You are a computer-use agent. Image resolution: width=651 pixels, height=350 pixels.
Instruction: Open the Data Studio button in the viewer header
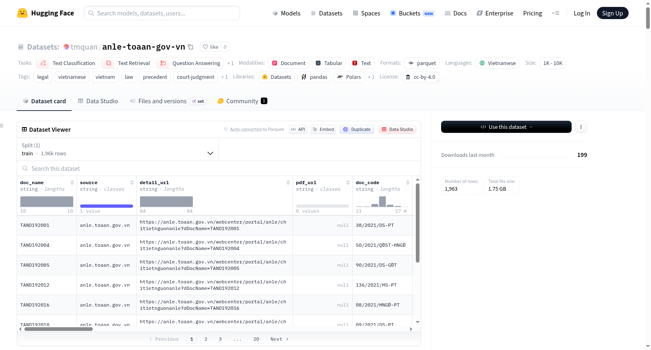coord(397,129)
